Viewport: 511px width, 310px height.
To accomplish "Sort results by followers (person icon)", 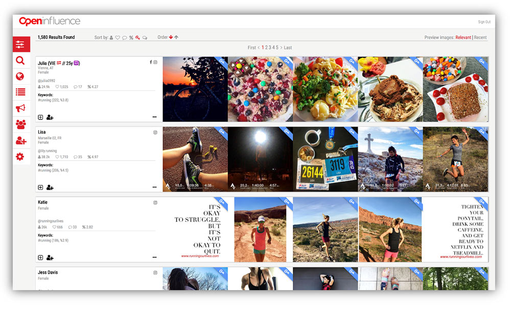I will pyautogui.click(x=111, y=38).
